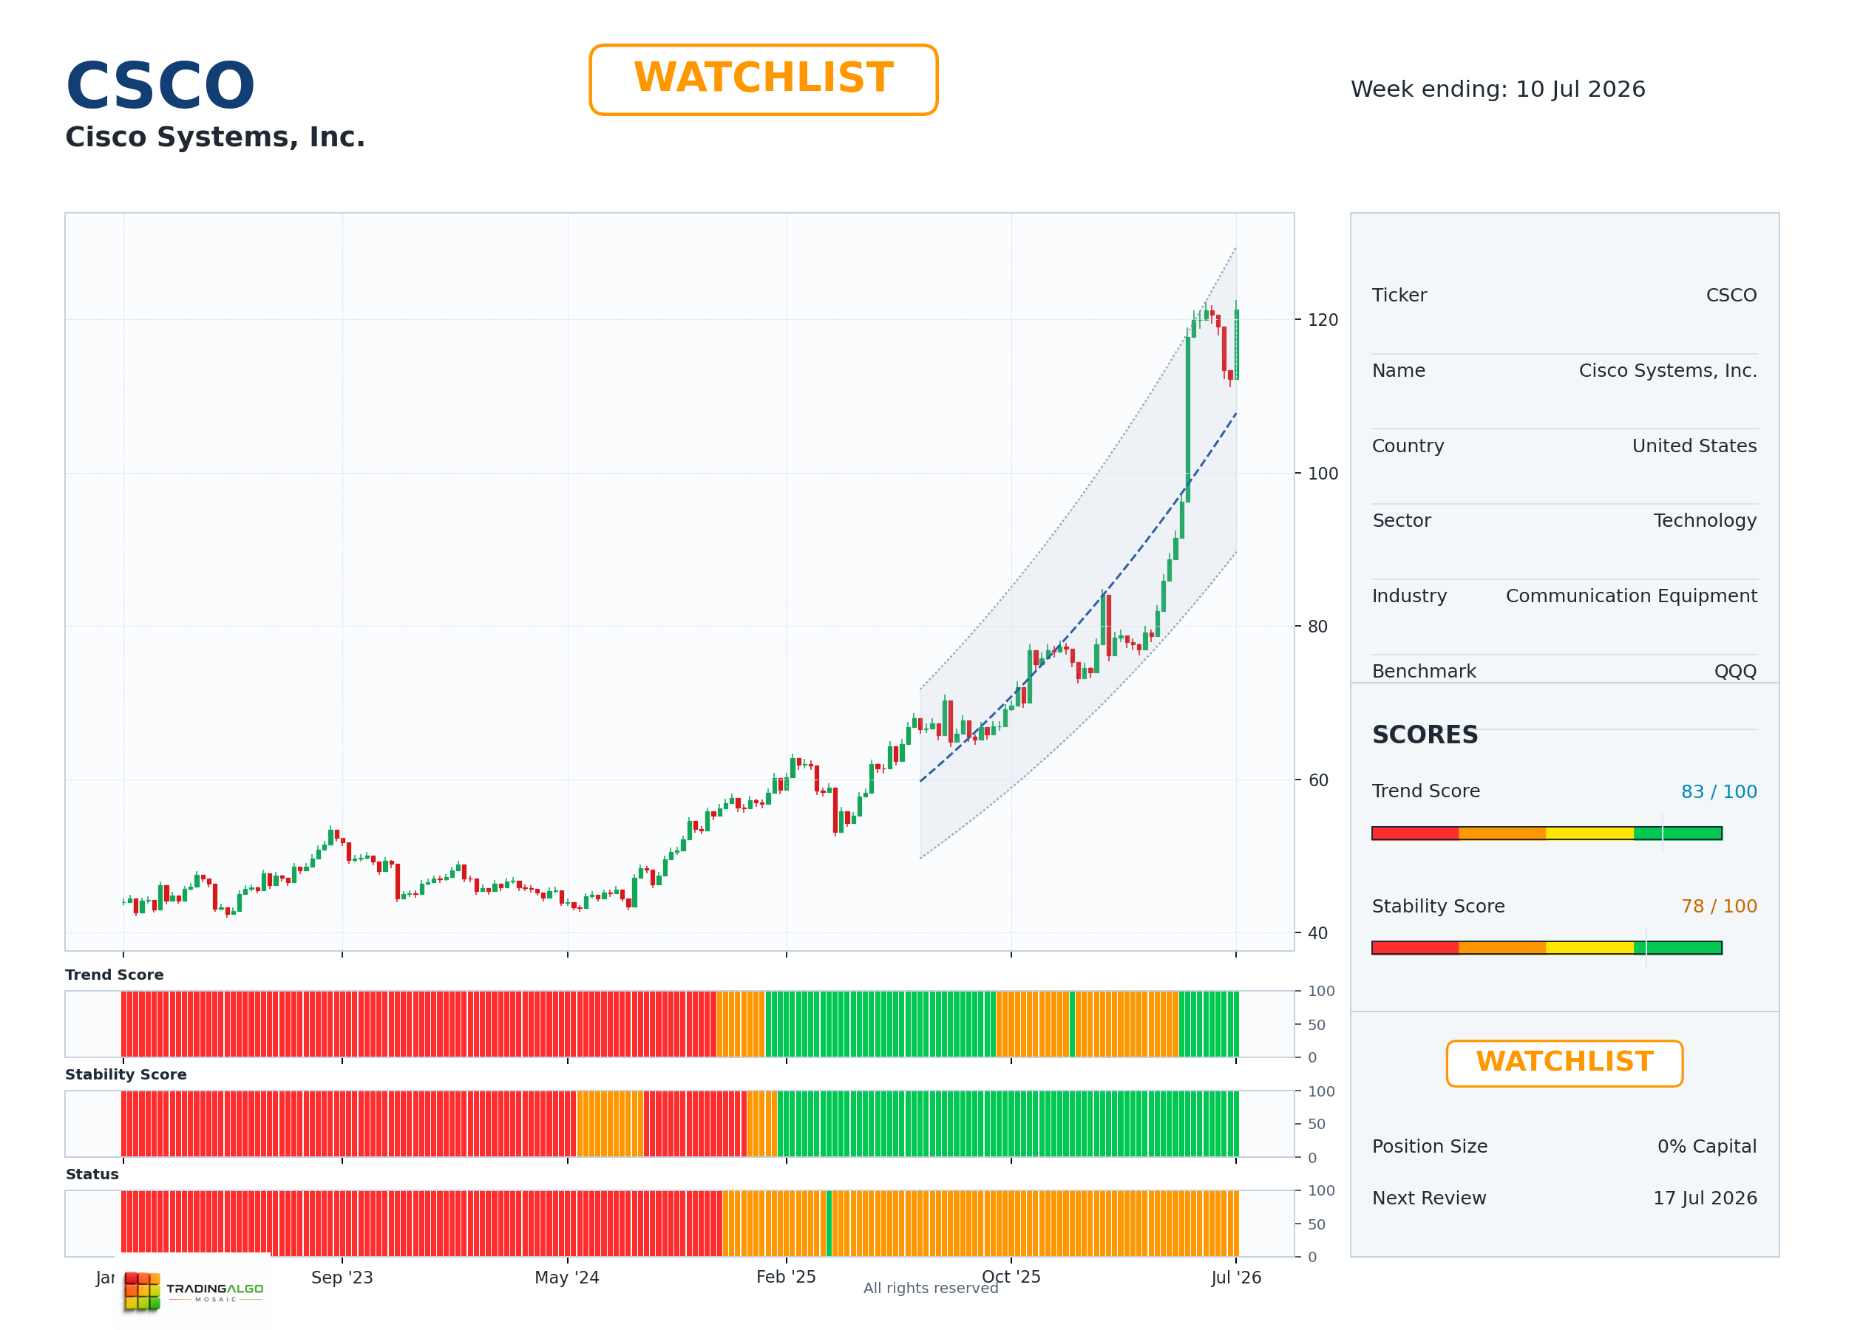1863x1330 pixels.
Task: Click the 'Trend Score' label in side panel
Action: [1425, 791]
